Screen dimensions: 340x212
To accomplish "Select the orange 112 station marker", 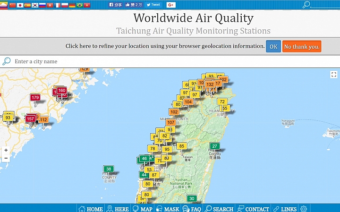I will [x=43, y=119].
